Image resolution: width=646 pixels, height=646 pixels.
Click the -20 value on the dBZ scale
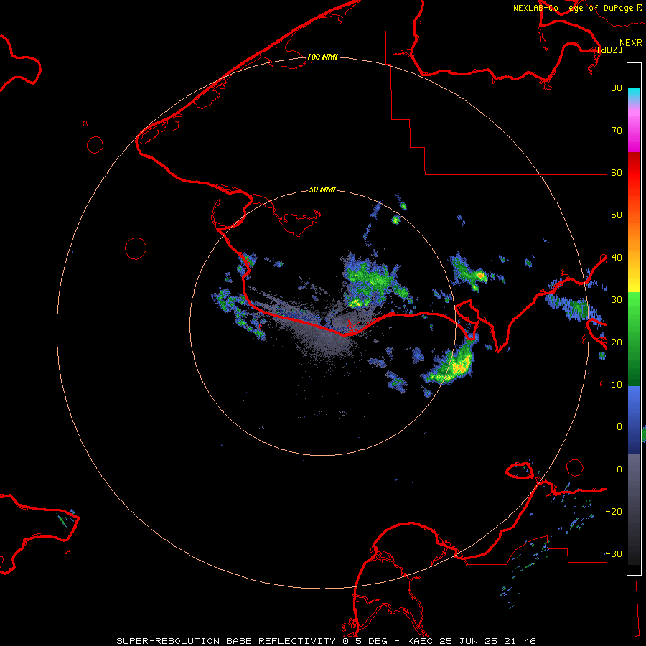(x=614, y=511)
